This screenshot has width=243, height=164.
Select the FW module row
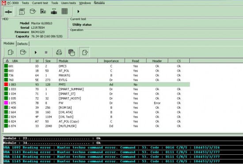pos(97,103)
